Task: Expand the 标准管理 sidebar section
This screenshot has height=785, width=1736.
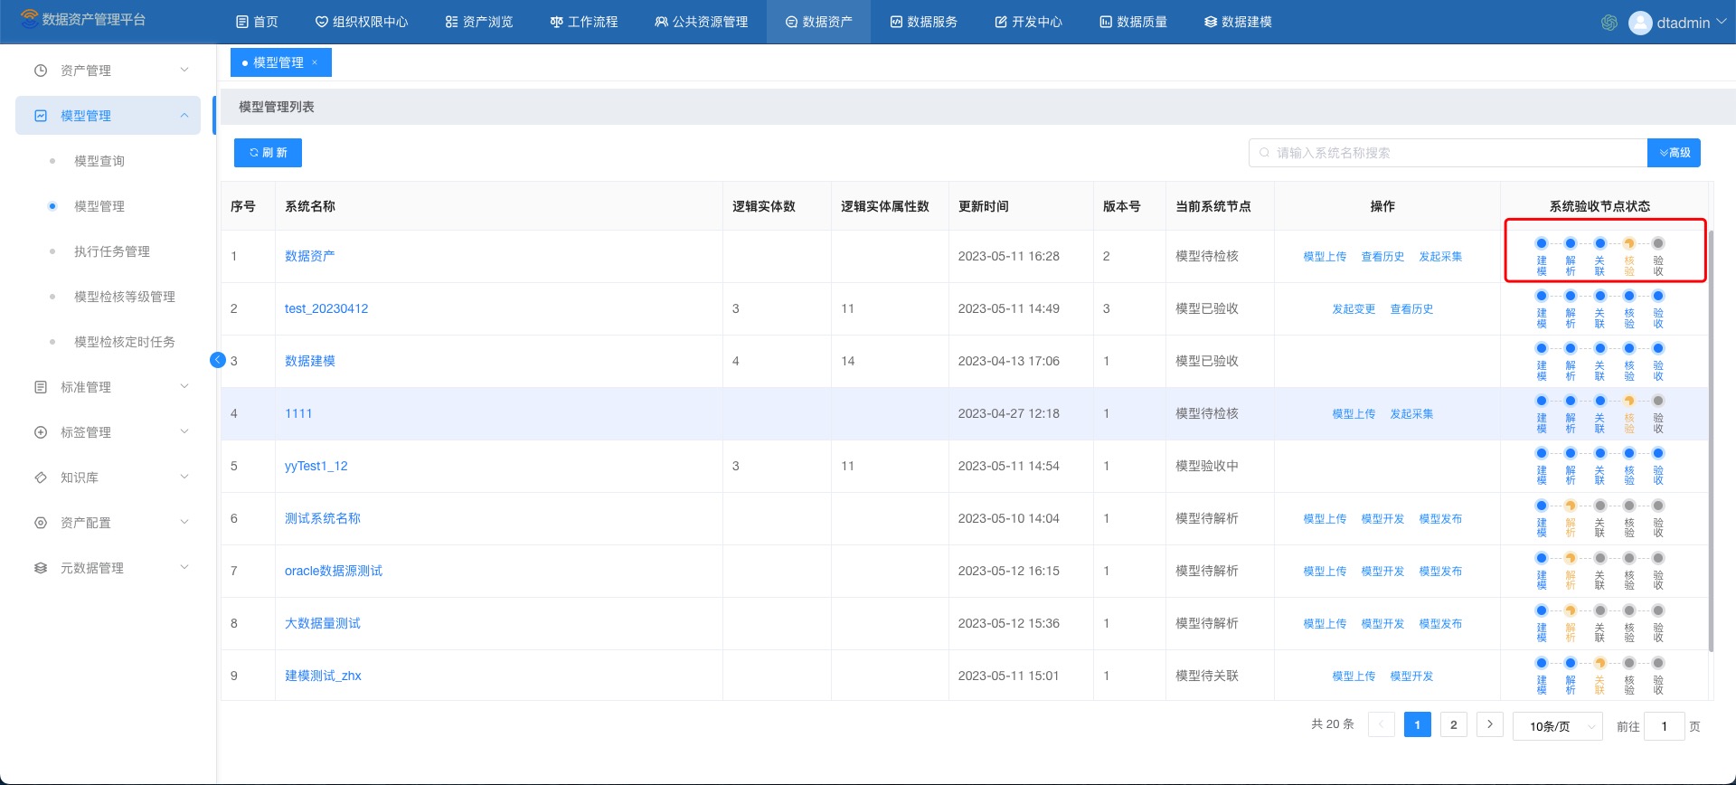Action: 184,386
